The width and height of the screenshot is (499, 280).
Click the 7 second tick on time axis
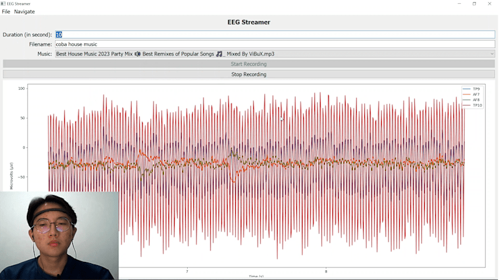[x=187, y=271]
